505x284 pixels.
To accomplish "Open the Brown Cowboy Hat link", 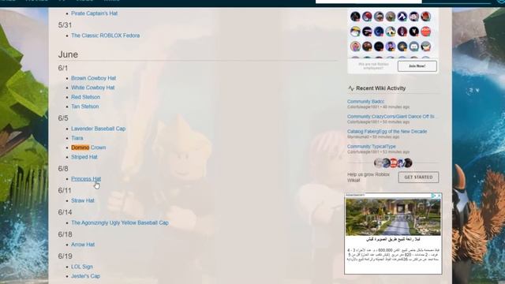I will [x=93, y=78].
